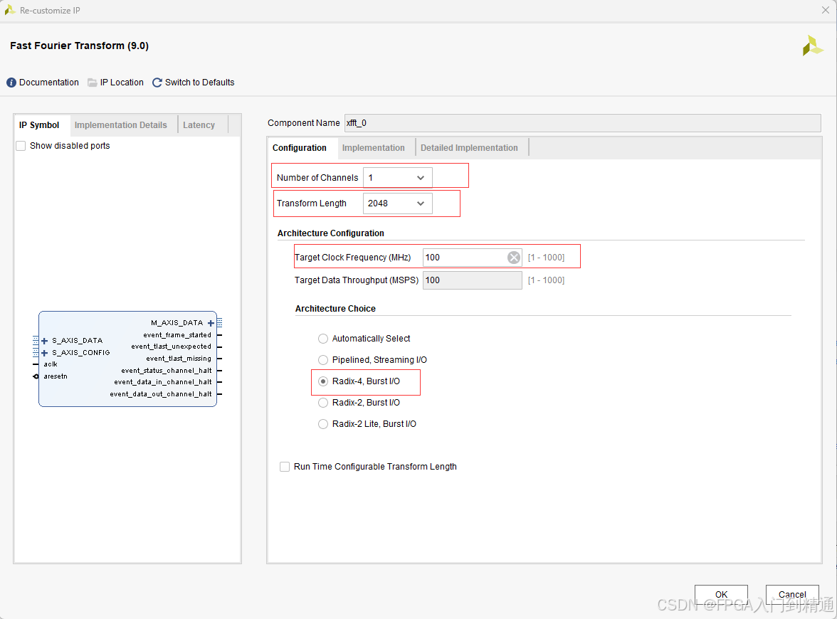Expand the M_AXIS_DATA port plus icon
Screen dimensions: 837x619
pyautogui.click(x=211, y=323)
